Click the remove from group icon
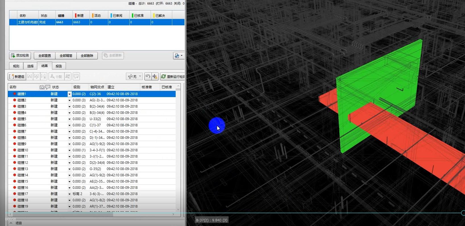Screen dimensions: 465x226 point(36,76)
